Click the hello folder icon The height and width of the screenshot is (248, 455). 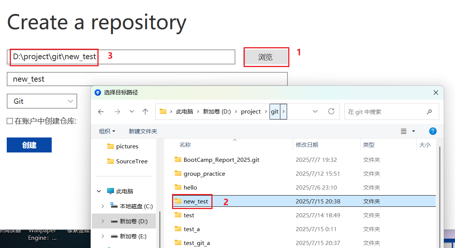[x=178, y=187]
